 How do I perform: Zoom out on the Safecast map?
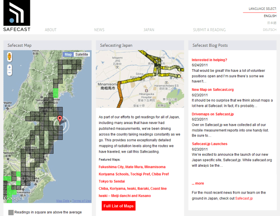10,73
